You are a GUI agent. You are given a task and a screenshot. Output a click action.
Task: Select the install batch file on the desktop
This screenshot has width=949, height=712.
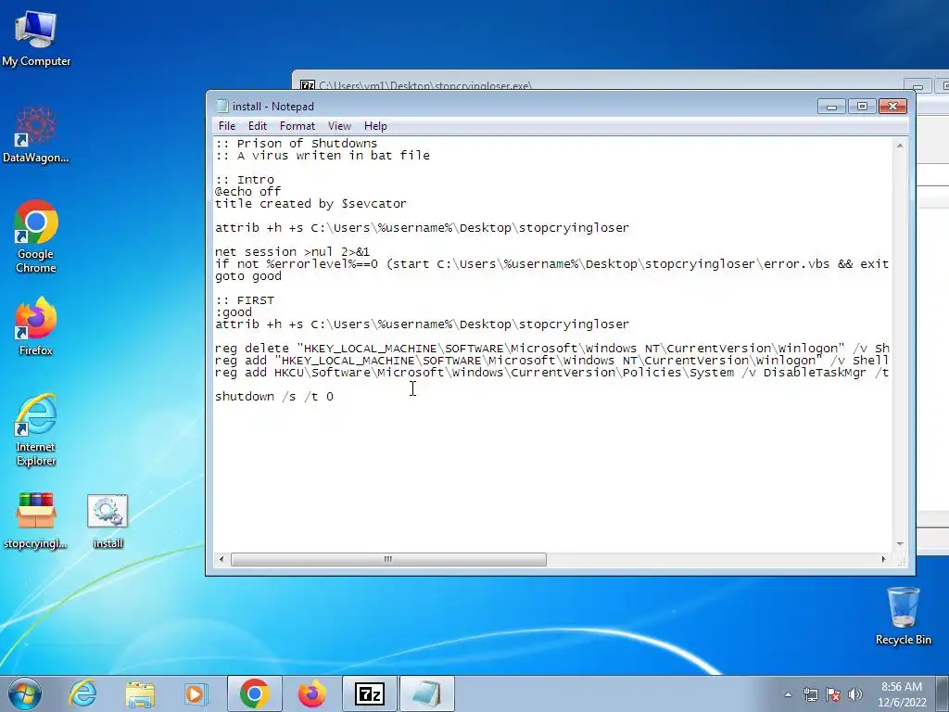(108, 521)
